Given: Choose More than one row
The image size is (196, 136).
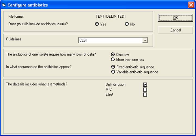Looking at the screenshot, I should [113, 59].
